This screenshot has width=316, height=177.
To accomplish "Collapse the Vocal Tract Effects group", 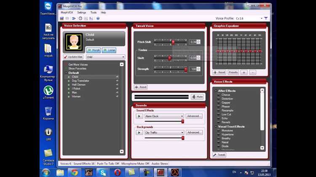I will [216, 127].
